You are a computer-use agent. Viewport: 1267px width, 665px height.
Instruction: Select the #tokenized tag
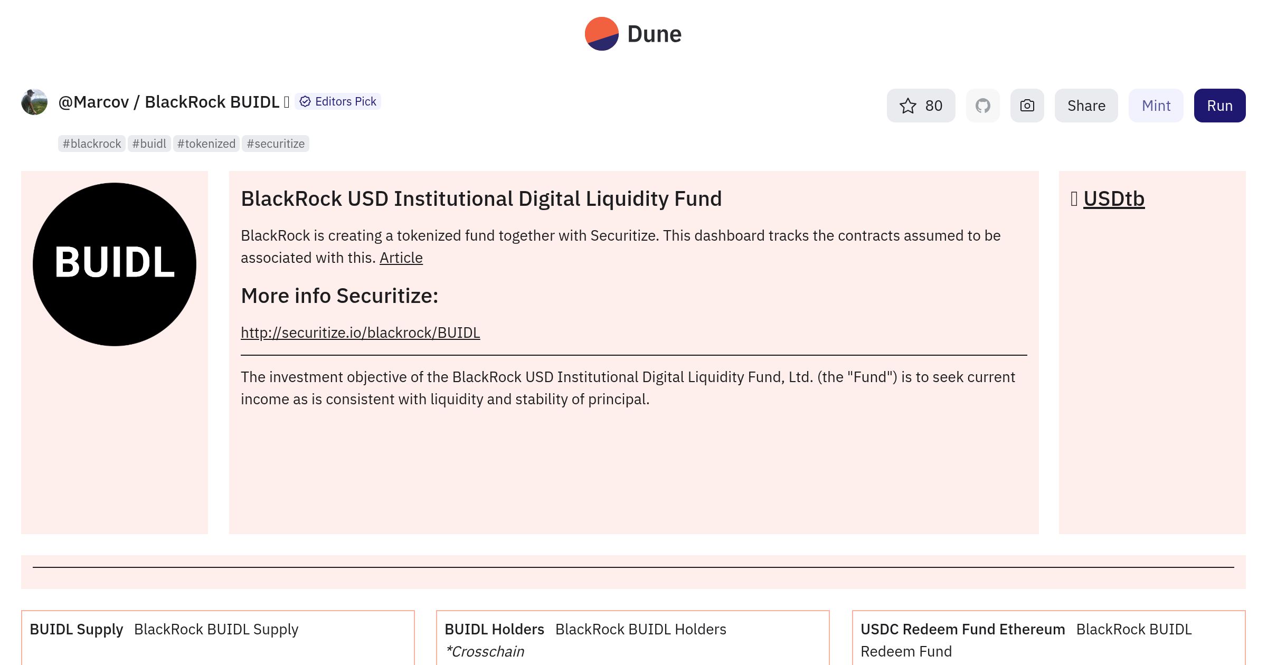pyautogui.click(x=206, y=144)
